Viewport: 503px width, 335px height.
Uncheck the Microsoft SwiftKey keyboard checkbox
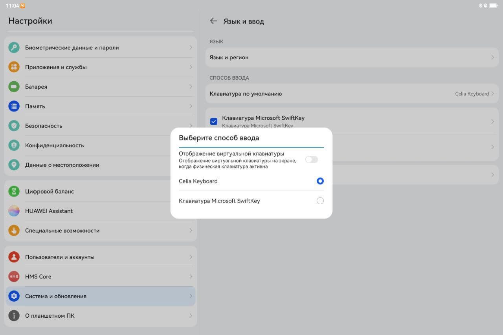click(214, 121)
